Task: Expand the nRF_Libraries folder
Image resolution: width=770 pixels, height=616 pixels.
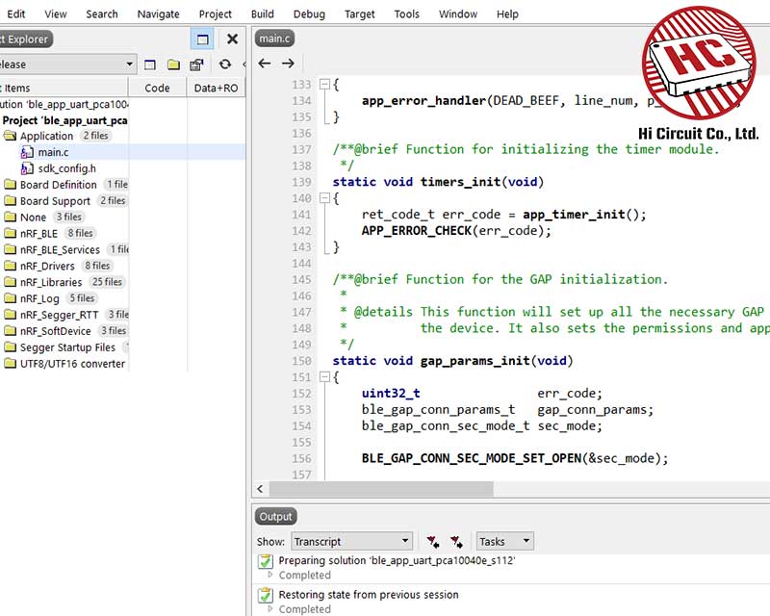Action: coord(10,282)
